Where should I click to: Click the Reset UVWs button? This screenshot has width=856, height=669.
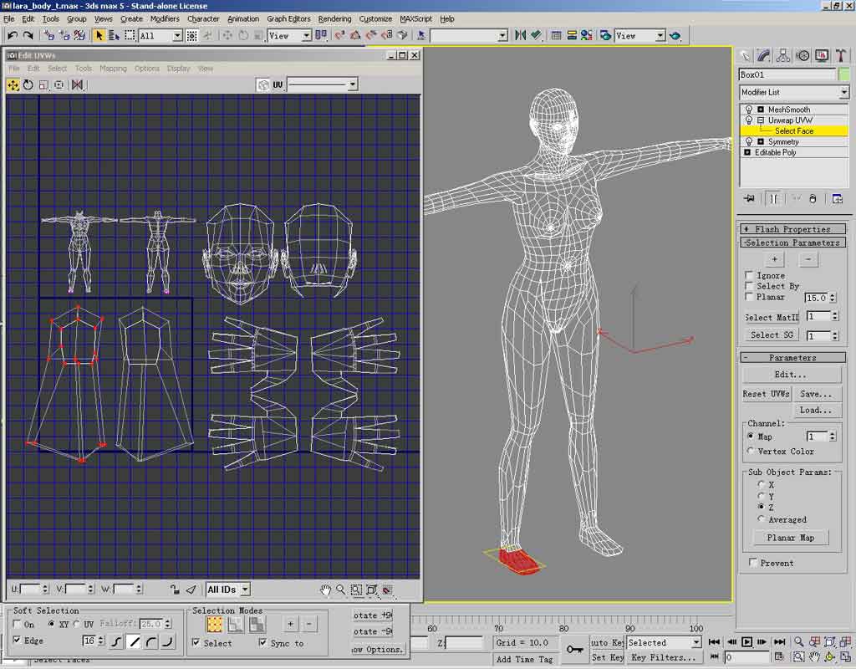pyautogui.click(x=766, y=394)
